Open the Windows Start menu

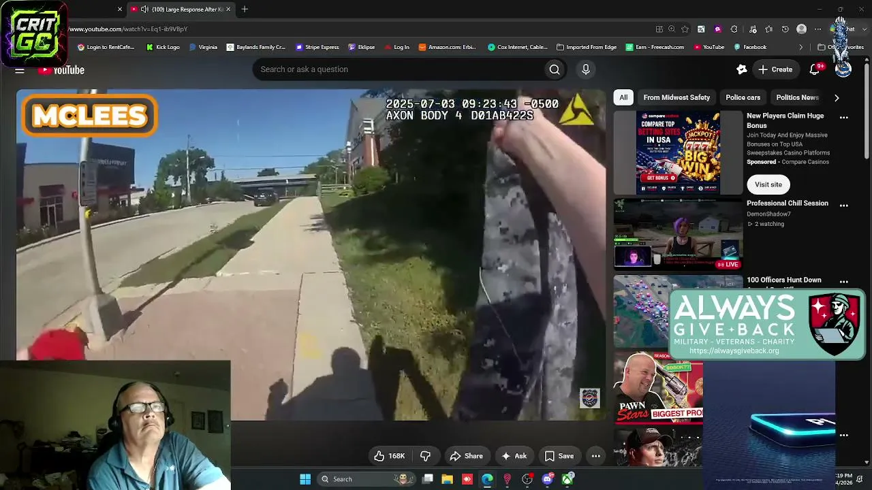(305, 479)
